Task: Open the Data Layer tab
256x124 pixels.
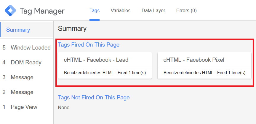Action: pos(153,11)
